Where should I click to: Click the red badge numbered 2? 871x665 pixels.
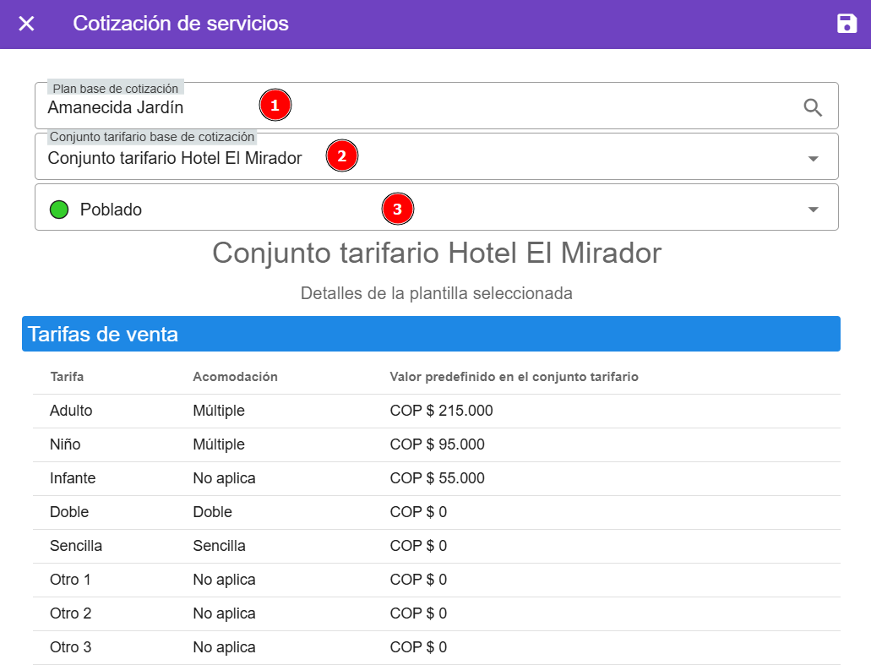tap(342, 155)
